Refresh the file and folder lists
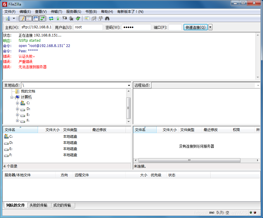 [x=51, y=18]
